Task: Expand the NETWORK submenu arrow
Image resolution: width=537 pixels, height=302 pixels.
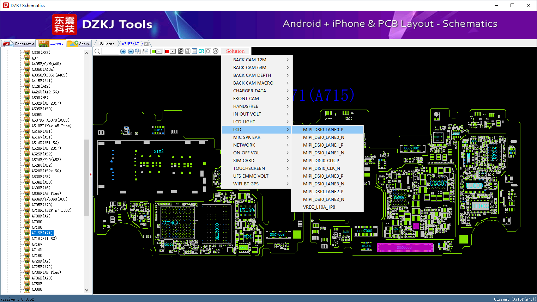Action: click(x=288, y=145)
